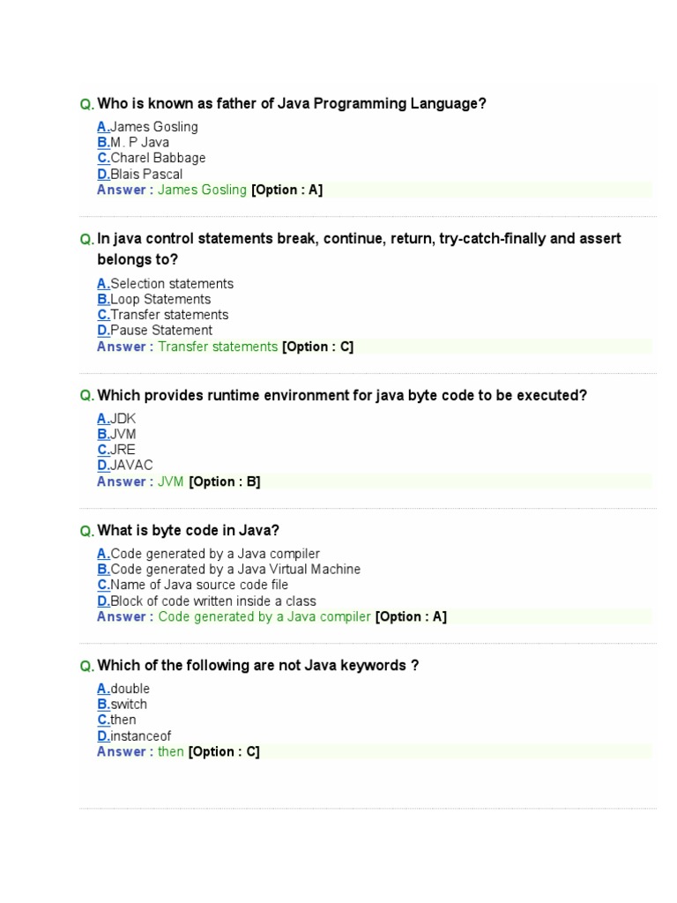Click option B link for JVM

tap(104, 435)
